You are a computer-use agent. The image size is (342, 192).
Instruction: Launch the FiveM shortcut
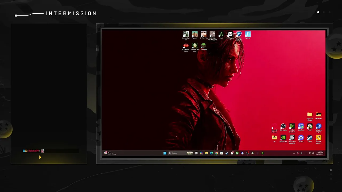point(221,35)
